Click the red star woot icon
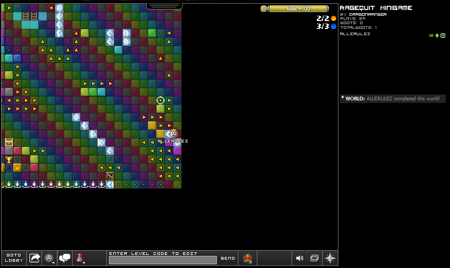The height and width of the screenshot is (268, 450). tap(247, 257)
